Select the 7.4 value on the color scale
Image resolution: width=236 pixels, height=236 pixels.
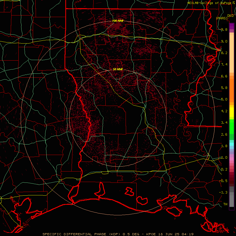click(x=224, y=65)
